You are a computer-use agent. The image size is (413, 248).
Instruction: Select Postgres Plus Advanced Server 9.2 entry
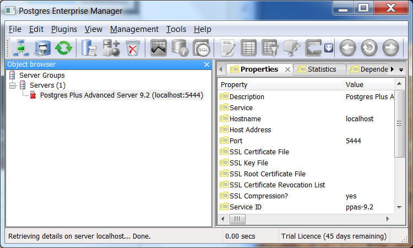(x=122, y=95)
